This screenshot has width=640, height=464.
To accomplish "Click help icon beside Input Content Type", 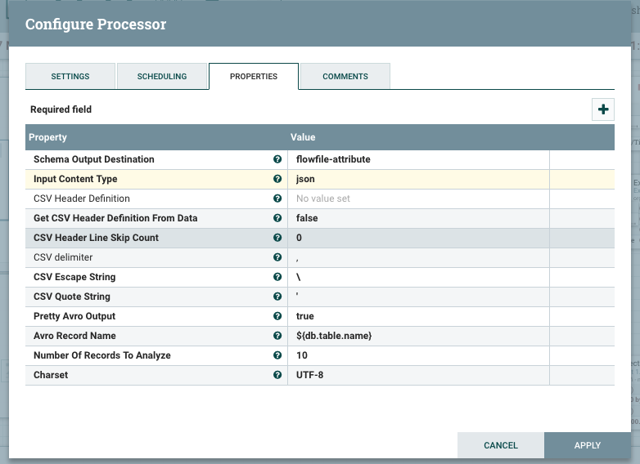I will [277, 179].
